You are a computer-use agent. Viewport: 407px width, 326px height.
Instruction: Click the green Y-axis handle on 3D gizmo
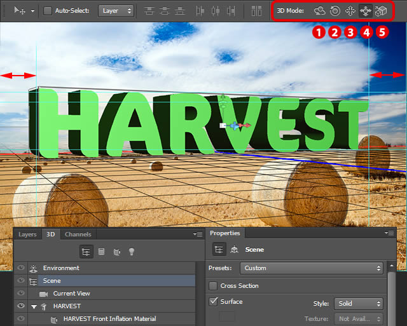pos(223,102)
